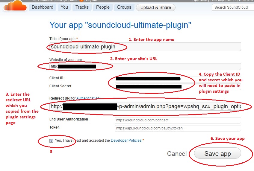This screenshot has width=254, height=171.
Task: Click the Token URL field
Action: 178,128
